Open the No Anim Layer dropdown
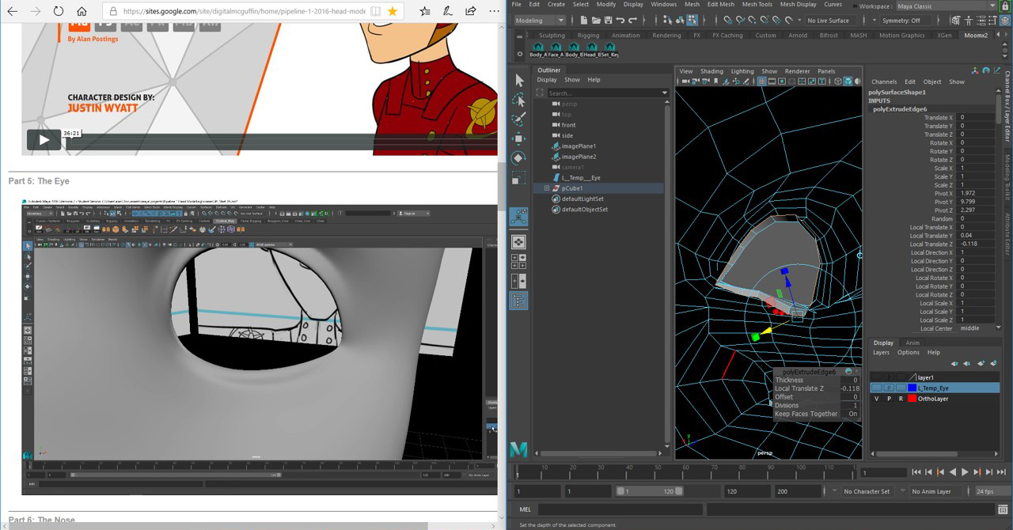 click(937, 491)
